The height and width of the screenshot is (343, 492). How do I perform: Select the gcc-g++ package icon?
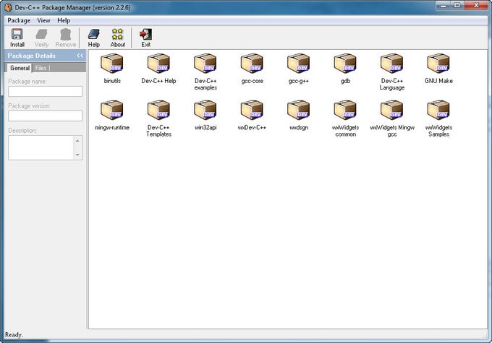(x=298, y=64)
